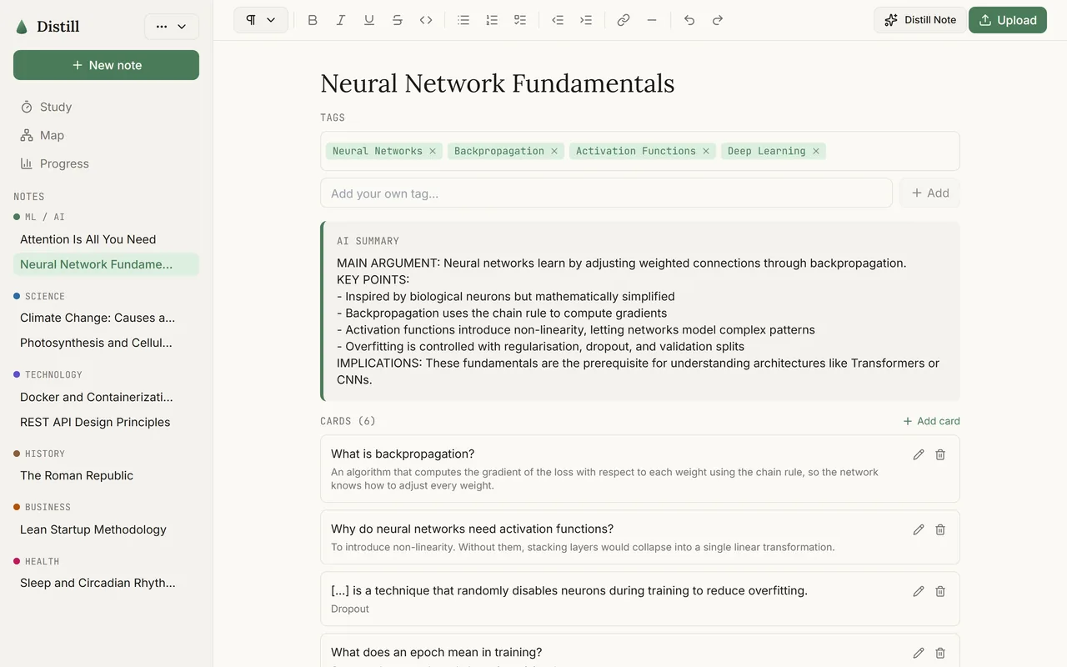Insert a link from the toolbar
Viewport: 1067px width, 667px height.
[x=624, y=20]
